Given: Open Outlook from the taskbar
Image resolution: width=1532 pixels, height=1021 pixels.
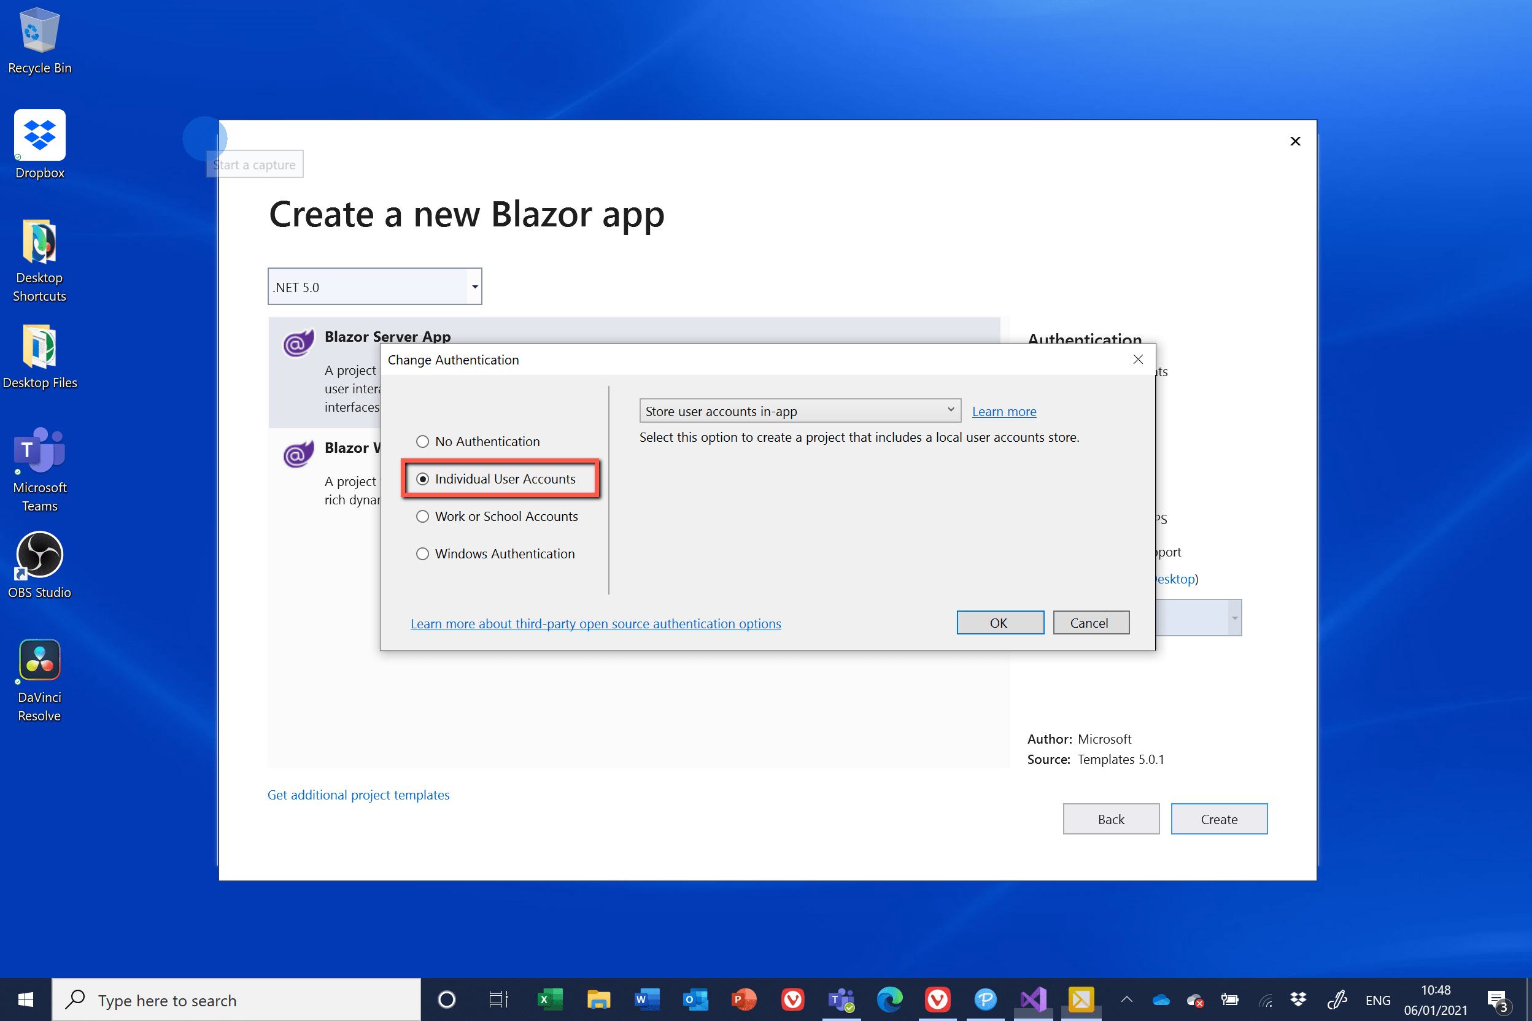Looking at the screenshot, I should [695, 1000].
